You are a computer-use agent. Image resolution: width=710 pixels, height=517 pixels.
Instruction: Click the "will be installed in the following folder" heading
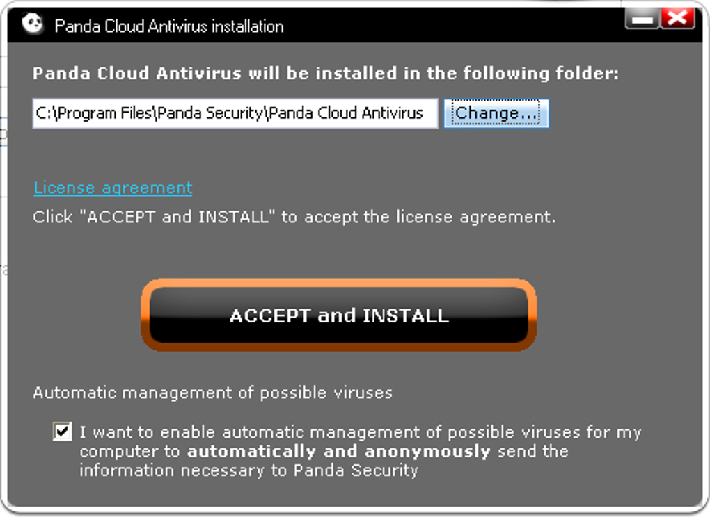[325, 73]
